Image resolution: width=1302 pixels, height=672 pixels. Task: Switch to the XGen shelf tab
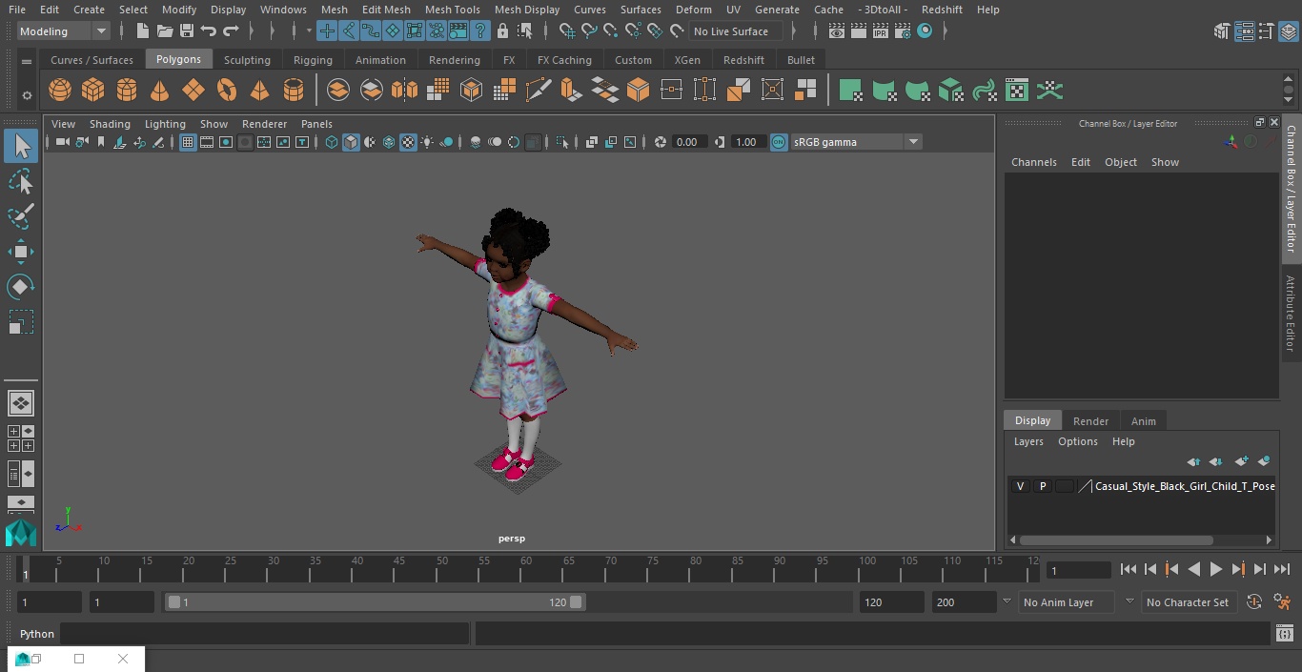(687, 59)
